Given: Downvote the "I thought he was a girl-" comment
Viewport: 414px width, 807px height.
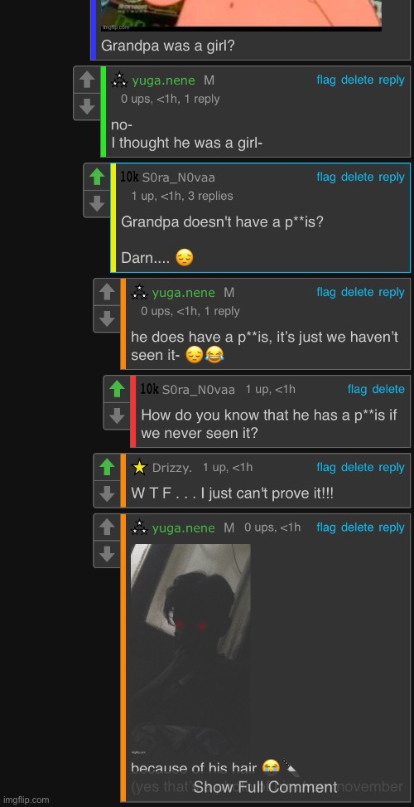Looking at the screenshot, I should tap(87, 106).
